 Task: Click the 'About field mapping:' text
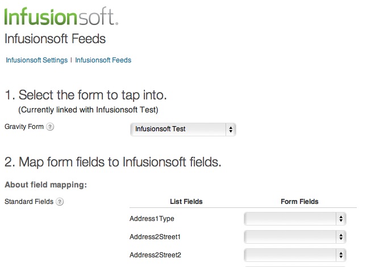pyautogui.click(x=46, y=185)
